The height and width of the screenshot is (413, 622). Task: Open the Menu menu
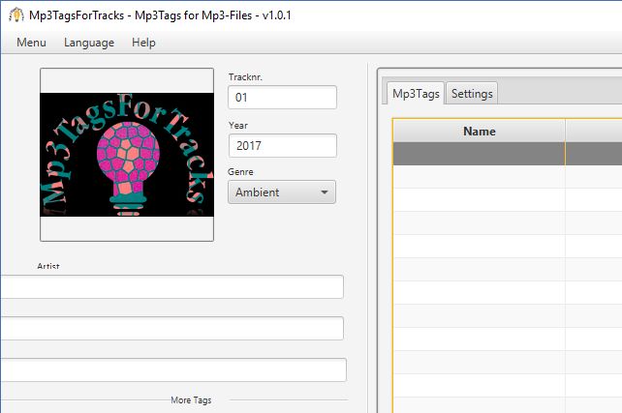coord(31,43)
